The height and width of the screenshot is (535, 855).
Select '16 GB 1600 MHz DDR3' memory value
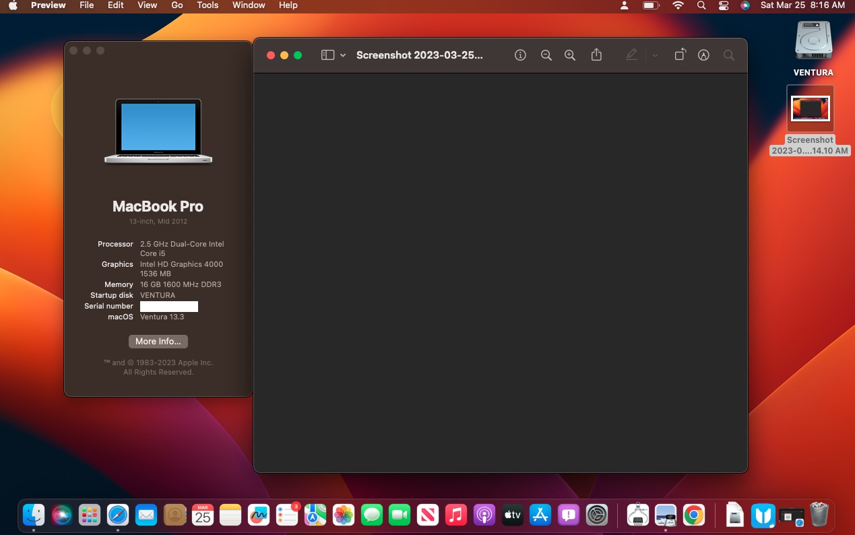(x=181, y=284)
